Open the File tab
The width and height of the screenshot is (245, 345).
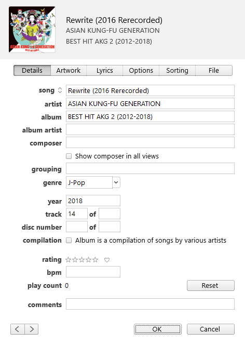(213, 71)
